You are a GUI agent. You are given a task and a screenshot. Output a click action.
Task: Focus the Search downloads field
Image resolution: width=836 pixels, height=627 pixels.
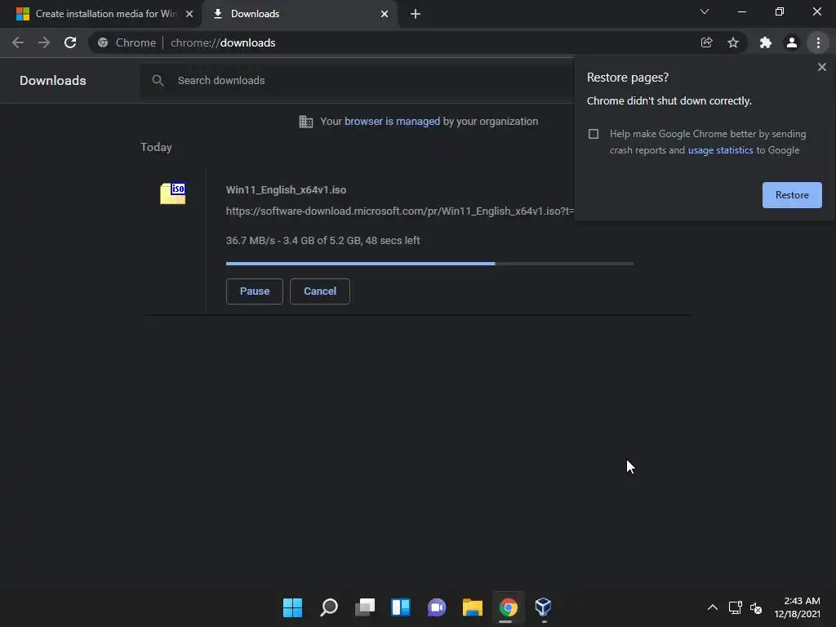coord(358,81)
